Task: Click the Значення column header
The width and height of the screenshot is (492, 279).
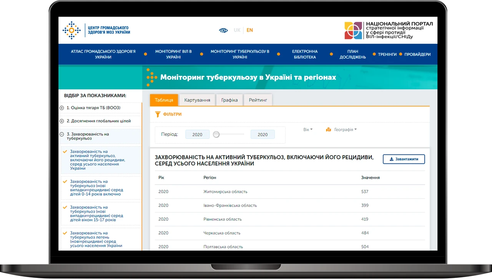Action: pos(371,178)
